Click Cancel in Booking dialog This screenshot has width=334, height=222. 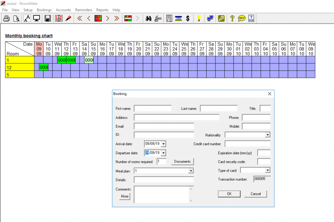256,194
